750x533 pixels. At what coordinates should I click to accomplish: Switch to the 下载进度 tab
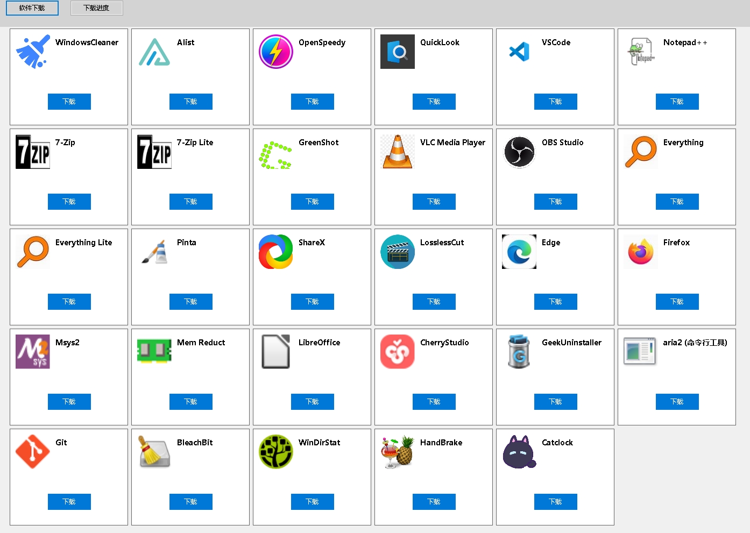96,8
